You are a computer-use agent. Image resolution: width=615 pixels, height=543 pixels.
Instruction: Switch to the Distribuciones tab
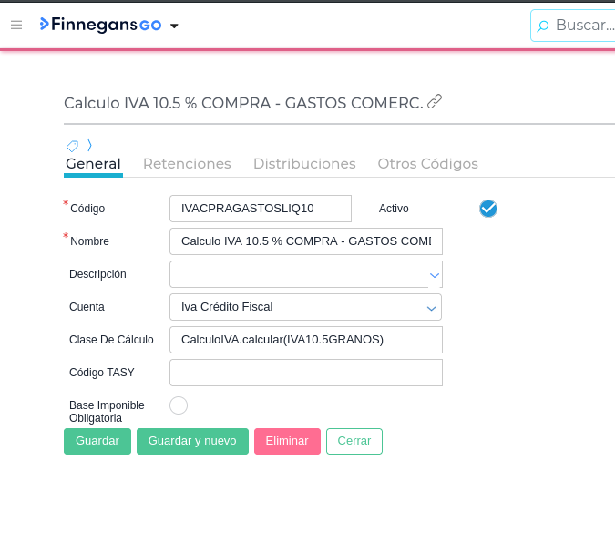(x=304, y=164)
